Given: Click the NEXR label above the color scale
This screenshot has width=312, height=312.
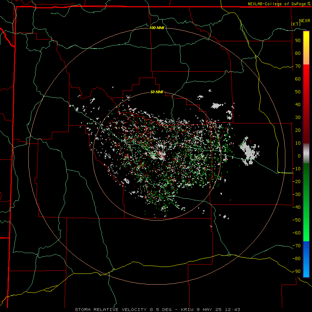Looking at the screenshot, I should (305, 21).
